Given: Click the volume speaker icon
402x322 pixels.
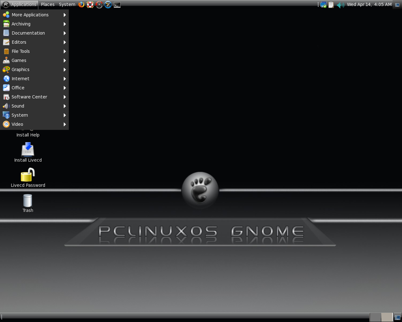Looking at the screenshot, I should 340,5.
